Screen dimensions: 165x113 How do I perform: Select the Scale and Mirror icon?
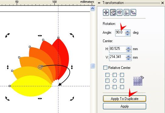point(119,12)
